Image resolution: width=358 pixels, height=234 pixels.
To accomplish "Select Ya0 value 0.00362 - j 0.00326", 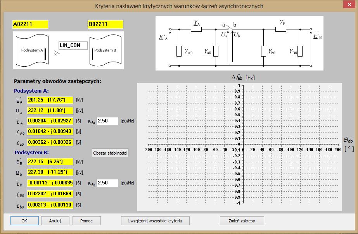I will click(x=50, y=142).
